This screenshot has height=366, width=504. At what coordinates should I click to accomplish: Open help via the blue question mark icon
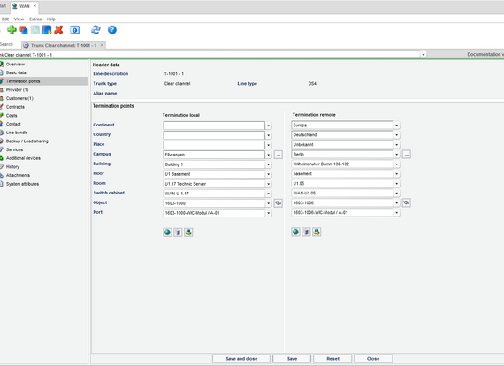[x=112, y=30]
